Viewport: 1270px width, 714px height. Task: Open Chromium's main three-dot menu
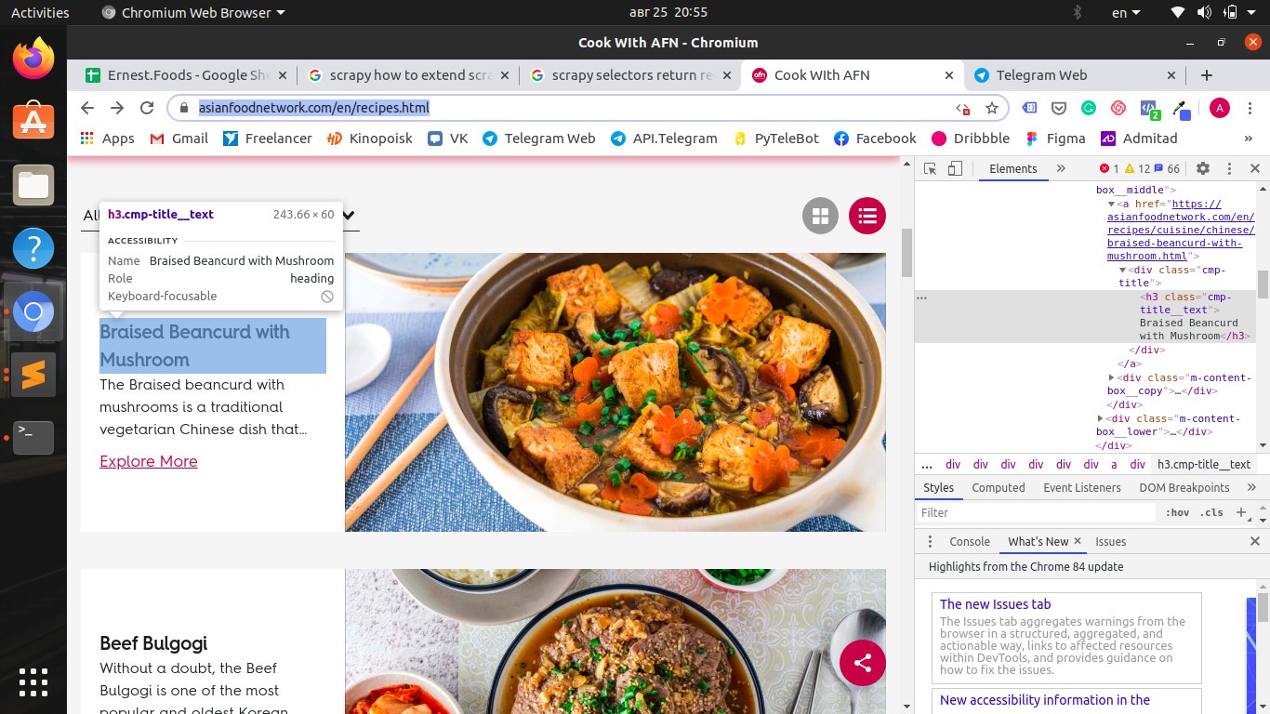coord(1249,108)
